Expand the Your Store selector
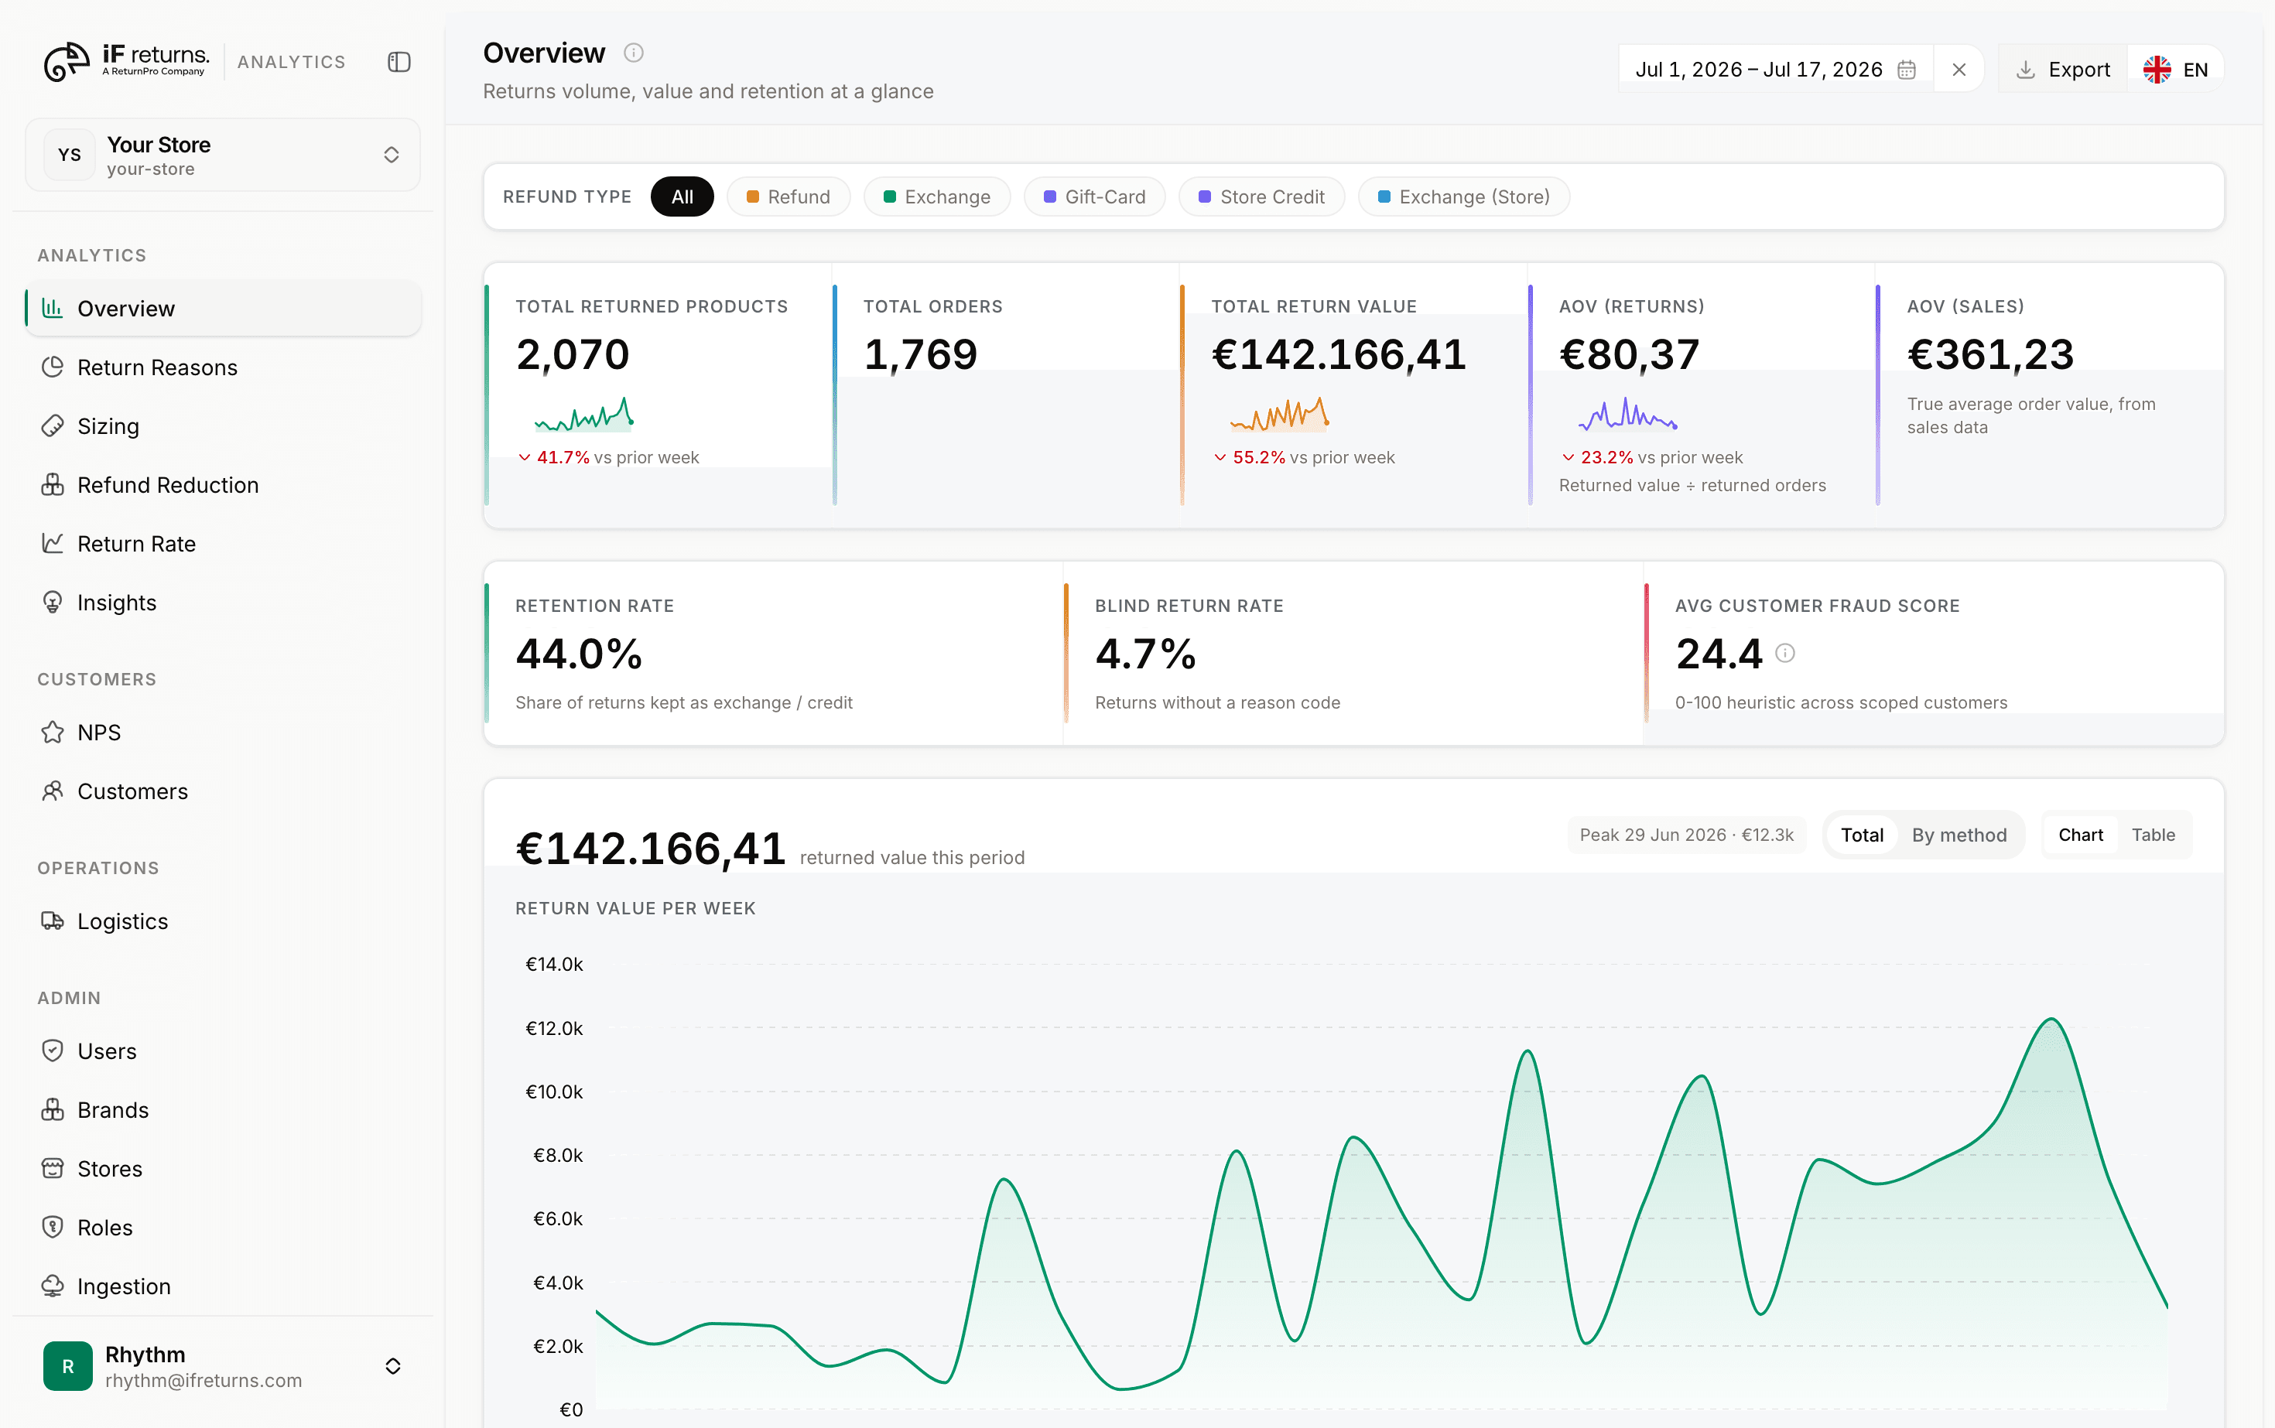Image resolution: width=2275 pixels, height=1428 pixels. tap(223, 155)
